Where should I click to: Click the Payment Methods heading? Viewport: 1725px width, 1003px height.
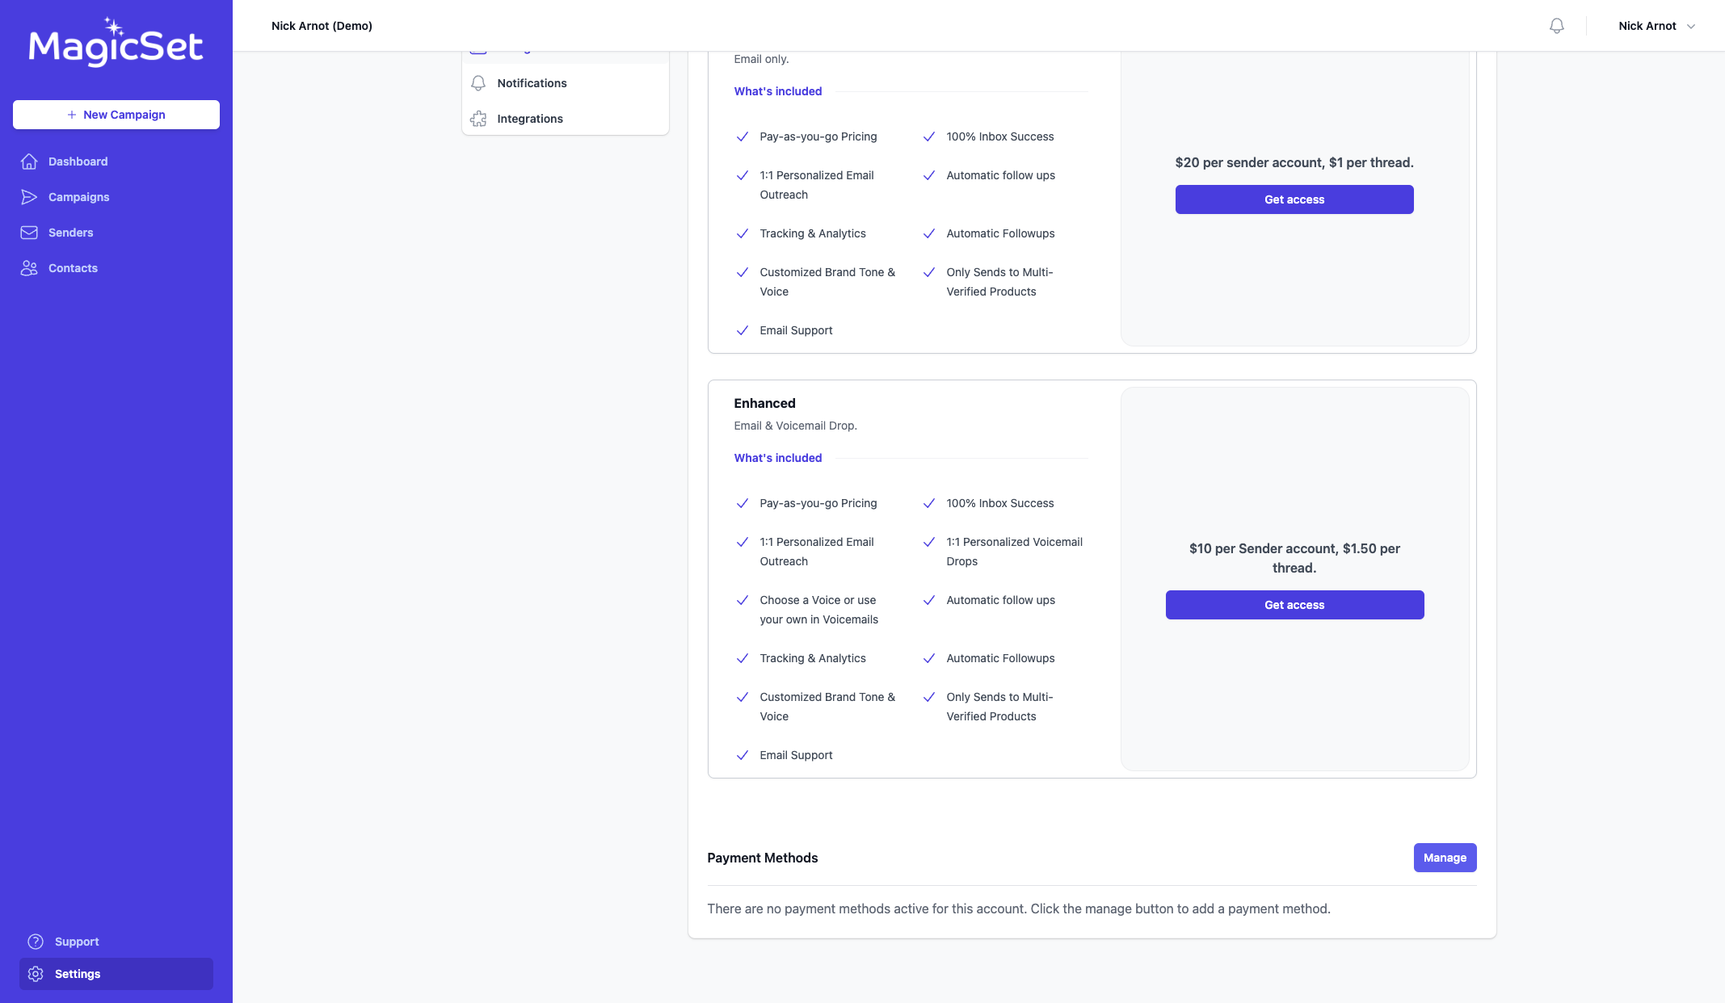(762, 858)
